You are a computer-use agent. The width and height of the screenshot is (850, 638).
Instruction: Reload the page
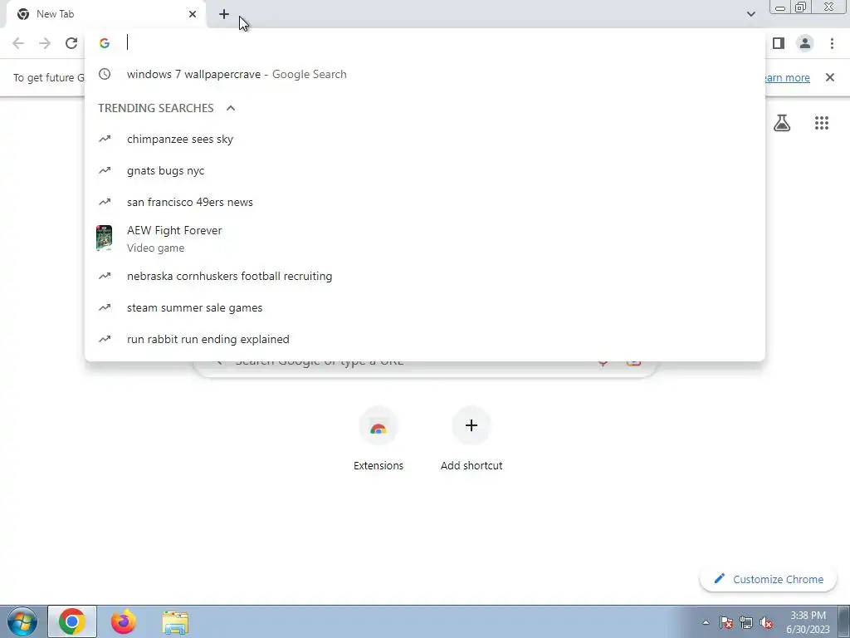(x=71, y=43)
